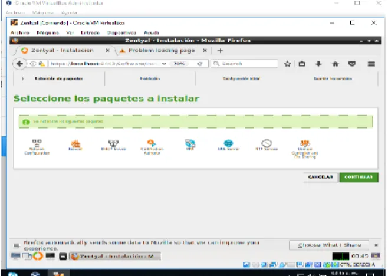The height and width of the screenshot is (276, 388).
Task: Click the insecure connection warning icon
Action: click(x=42, y=64)
